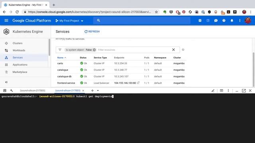
Task: Click the browser address bar URL
Action: pos(89,12)
